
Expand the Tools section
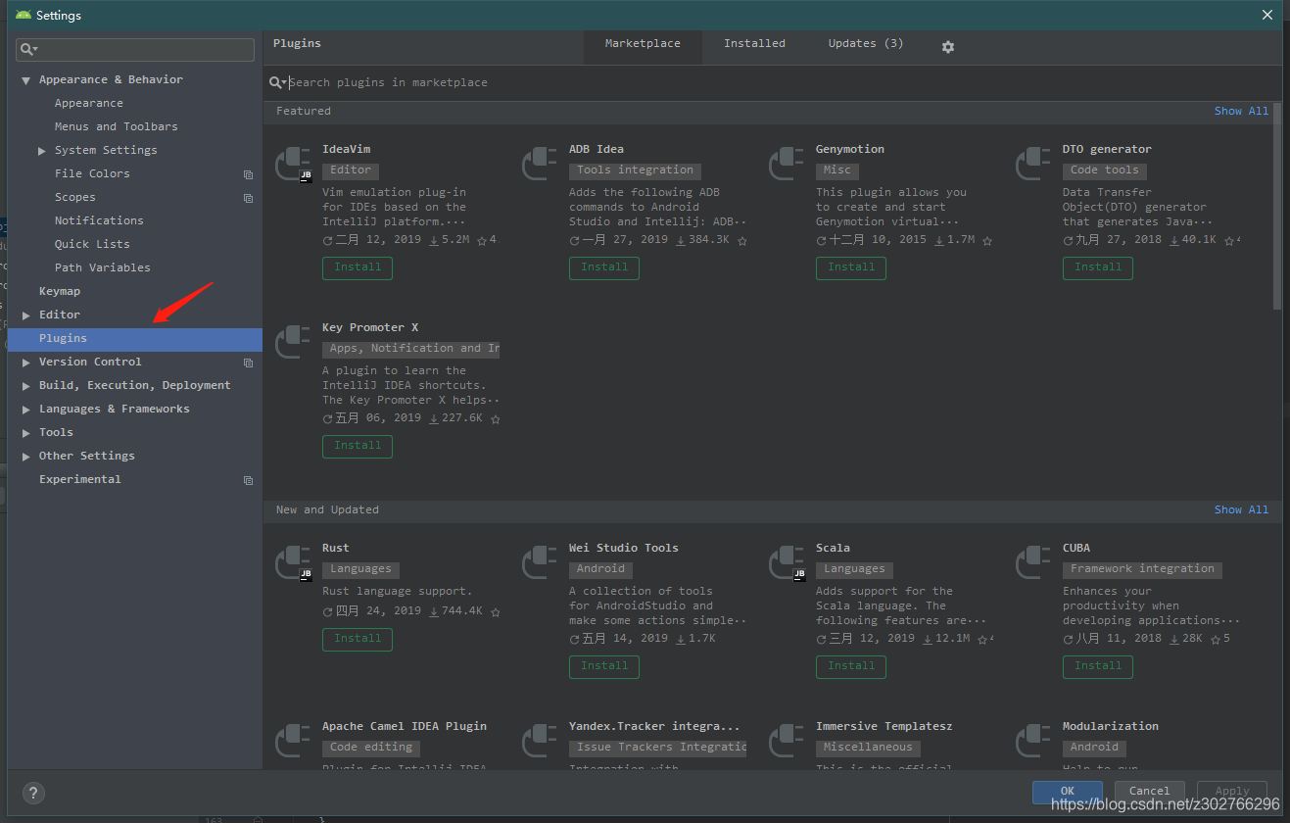(26, 433)
